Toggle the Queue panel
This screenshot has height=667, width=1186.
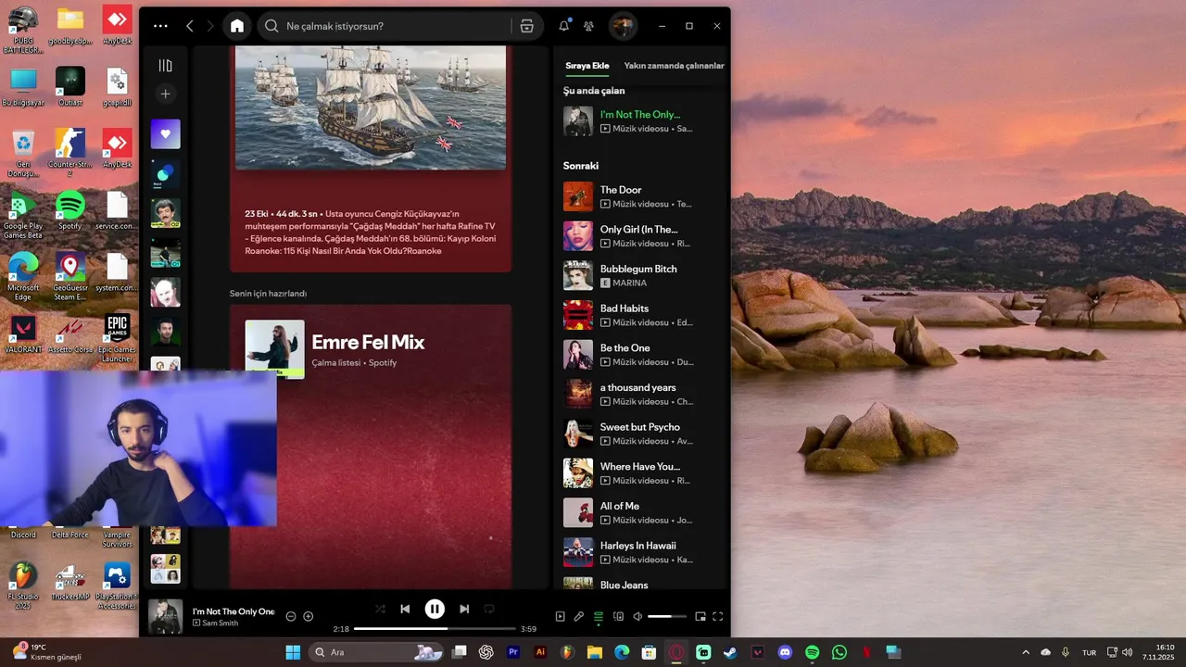(x=599, y=616)
